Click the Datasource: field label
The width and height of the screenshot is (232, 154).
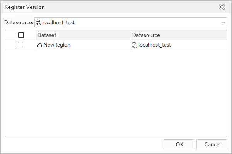(19, 22)
